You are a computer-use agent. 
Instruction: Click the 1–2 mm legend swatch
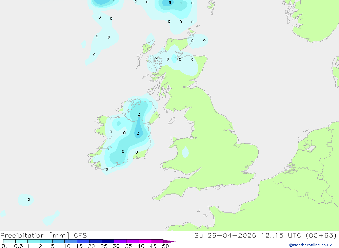click(34, 241)
